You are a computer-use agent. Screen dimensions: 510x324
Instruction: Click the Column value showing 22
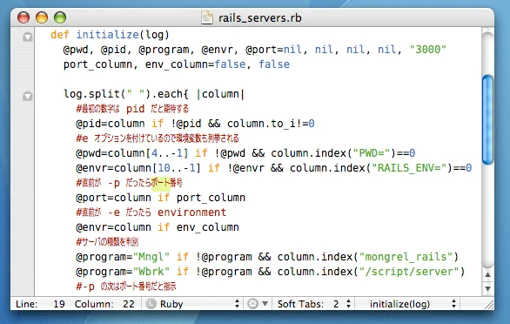[x=129, y=304]
